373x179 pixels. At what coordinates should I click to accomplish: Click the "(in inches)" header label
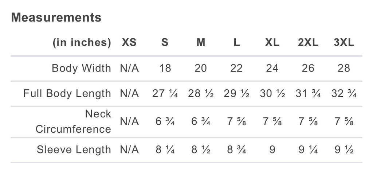click(x=82, y=43)
